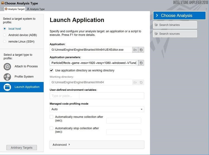Viewport: 209px width, 155px height.
Task: Click the stop collection seconds field
Action: point(124,132)
